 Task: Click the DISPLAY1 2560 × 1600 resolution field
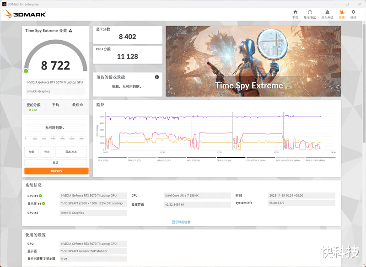tap(93, 203)
